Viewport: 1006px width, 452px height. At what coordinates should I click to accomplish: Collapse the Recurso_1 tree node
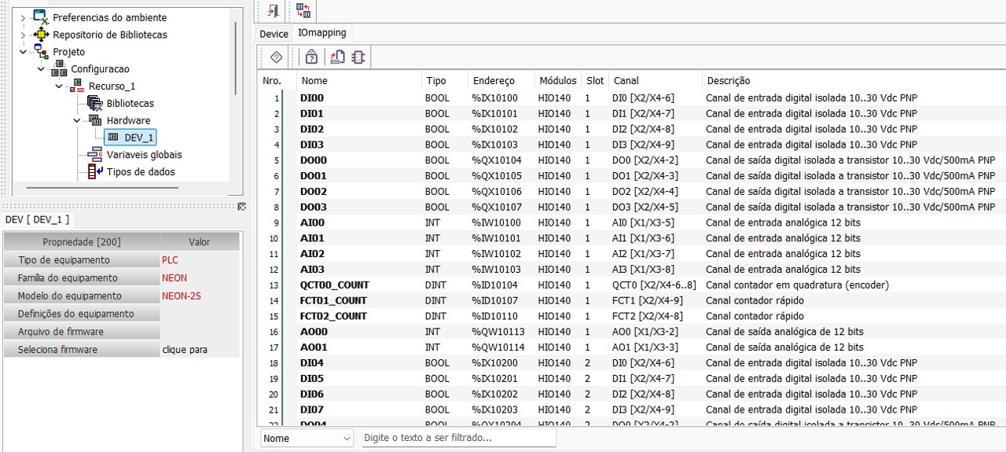[59, 86]
